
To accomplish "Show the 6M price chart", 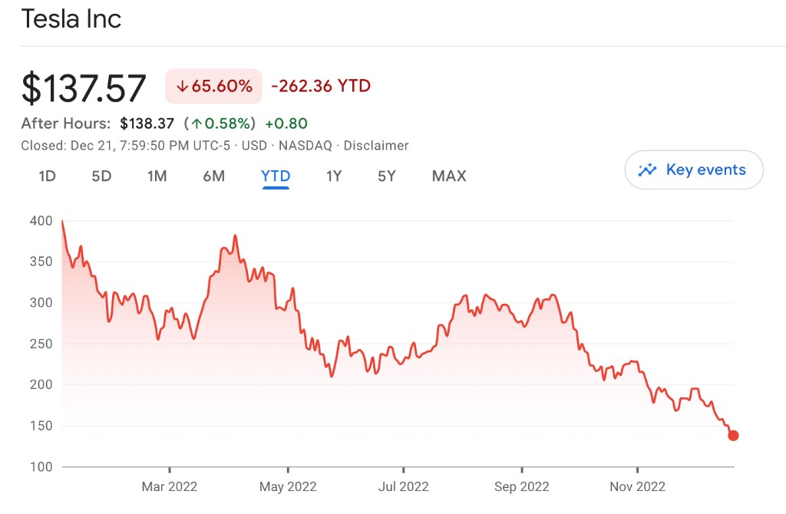I will coord(214,176).
